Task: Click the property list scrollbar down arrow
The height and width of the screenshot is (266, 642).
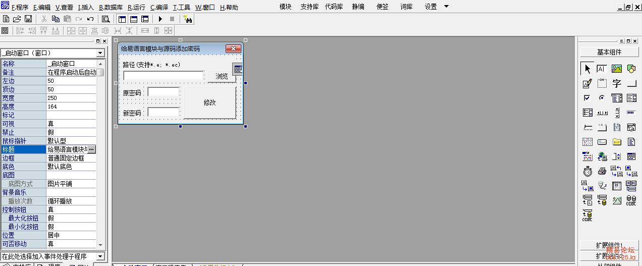Action: (x=100, y=244)
